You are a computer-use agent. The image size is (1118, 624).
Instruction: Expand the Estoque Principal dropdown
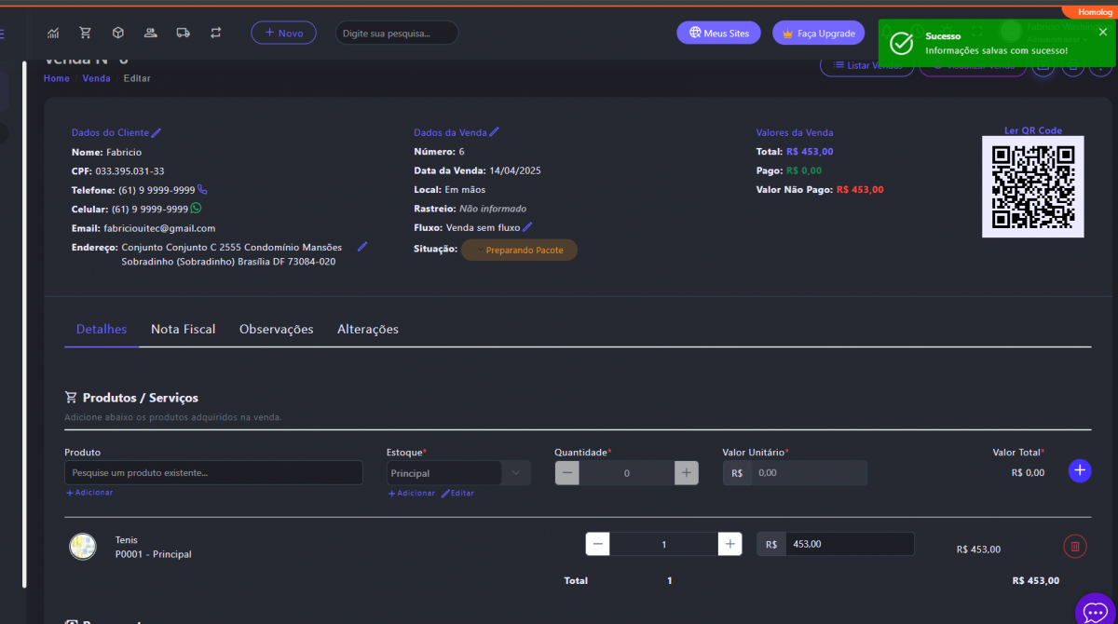[516, 473]
